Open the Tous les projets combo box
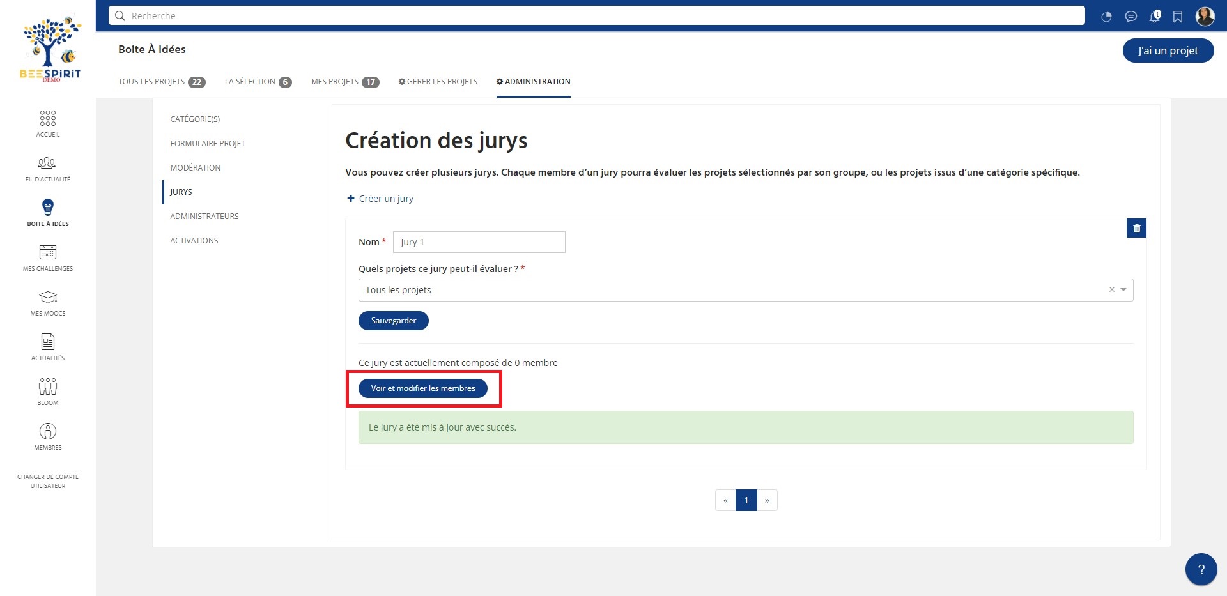The height and width of the screenshot is (596, 1227). click(746, 290)
